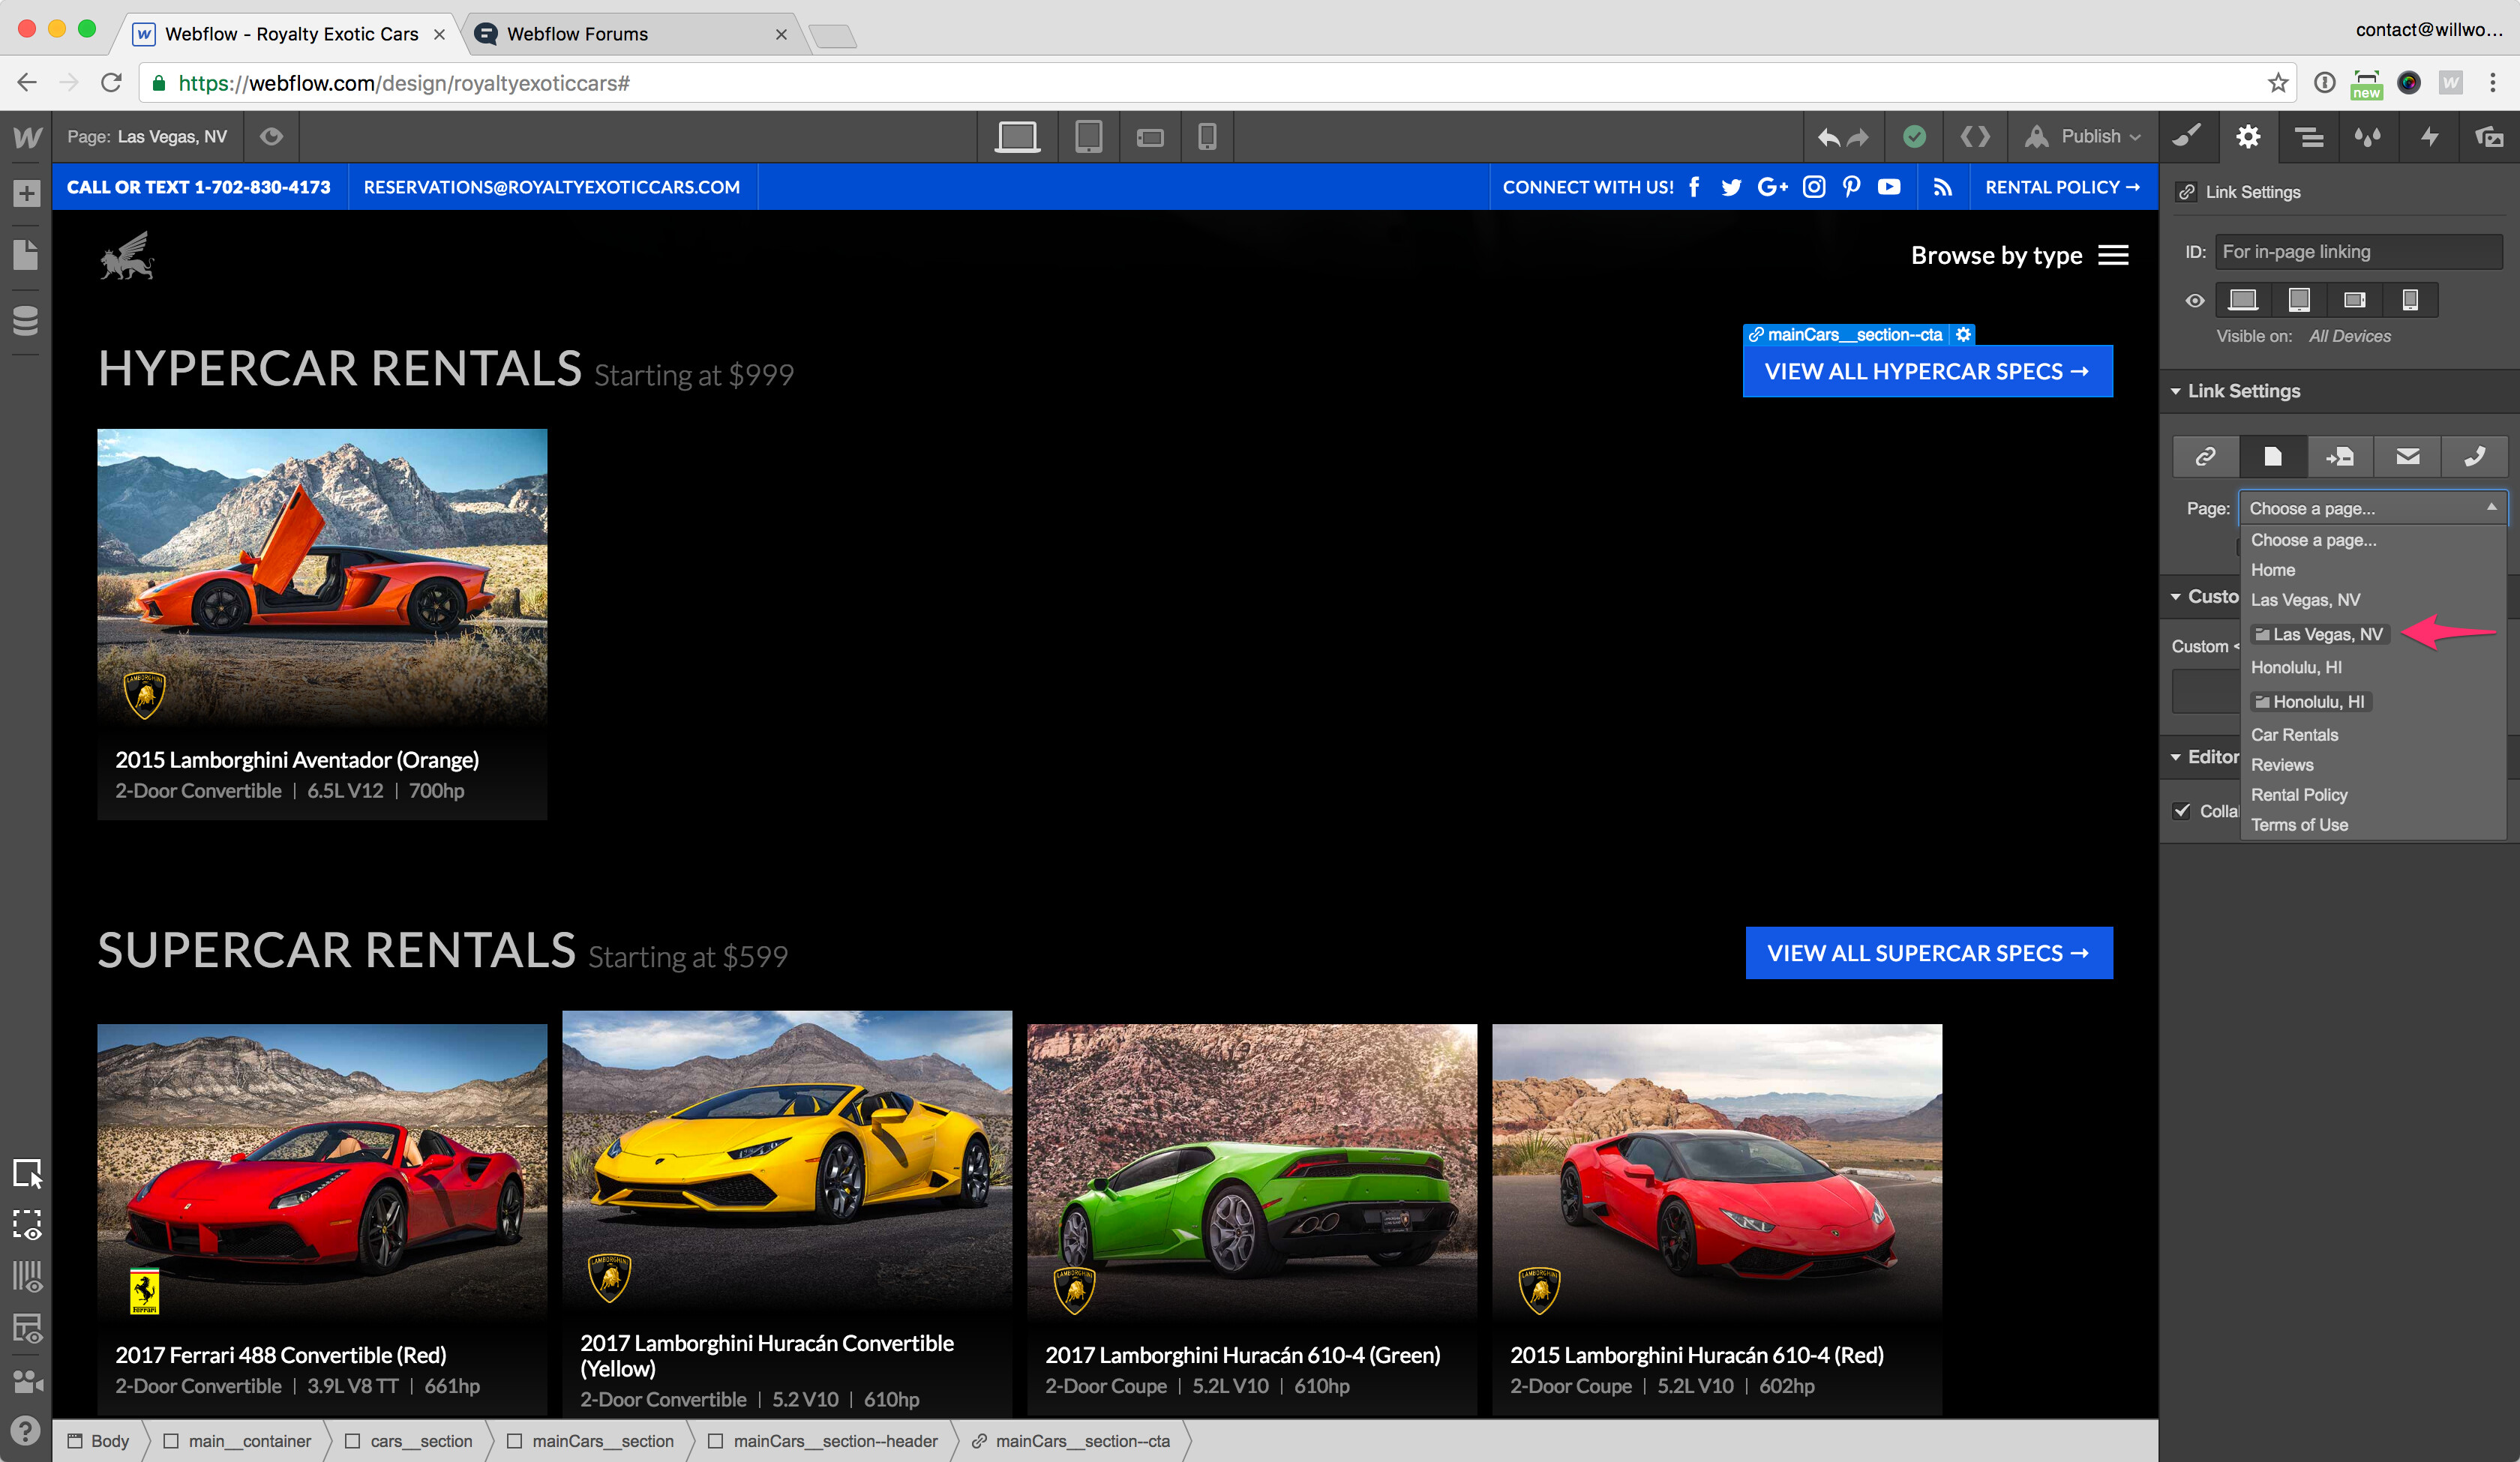Switch canvas to tablet device view
This screenshot has width=2520, height=1462.
pyautogui.click(x=1088, y=136)
